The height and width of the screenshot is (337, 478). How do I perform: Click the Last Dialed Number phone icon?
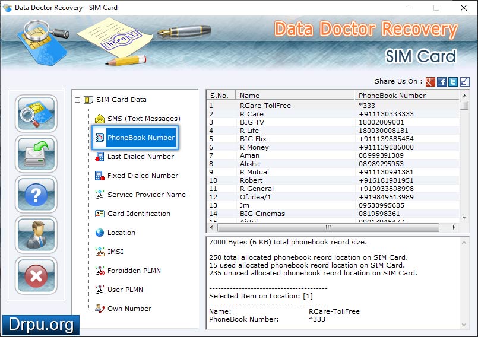(x=100, y=157)
